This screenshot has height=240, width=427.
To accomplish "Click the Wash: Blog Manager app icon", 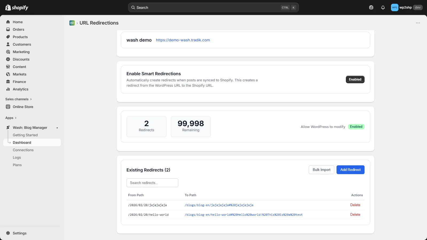I will (8, 127).
